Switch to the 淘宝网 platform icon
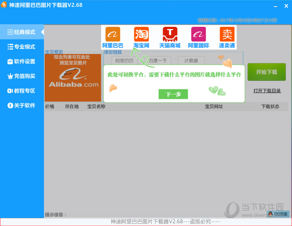 coord(141,37)
